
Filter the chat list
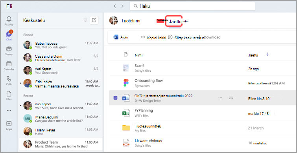[85, 20]
